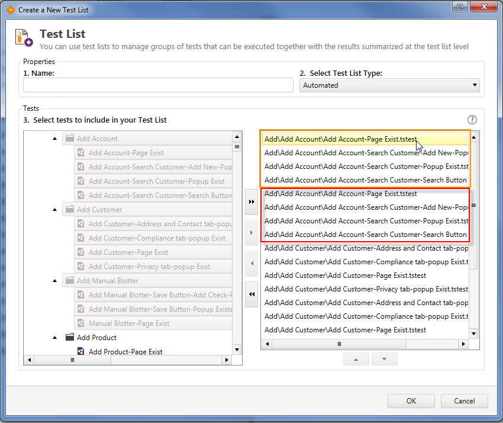503x423 pixels.
Task: Click the add all tests double-arrow button
Action: pos(251,202)
